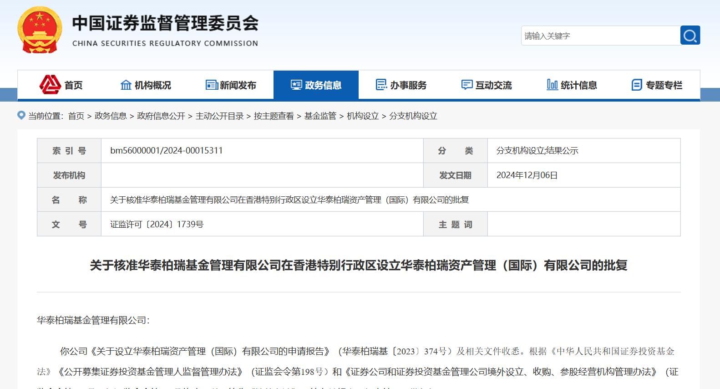Click the 首页 breadcrumb link
The height and width of the screenshot is (389, 720).
pos(76,116)
